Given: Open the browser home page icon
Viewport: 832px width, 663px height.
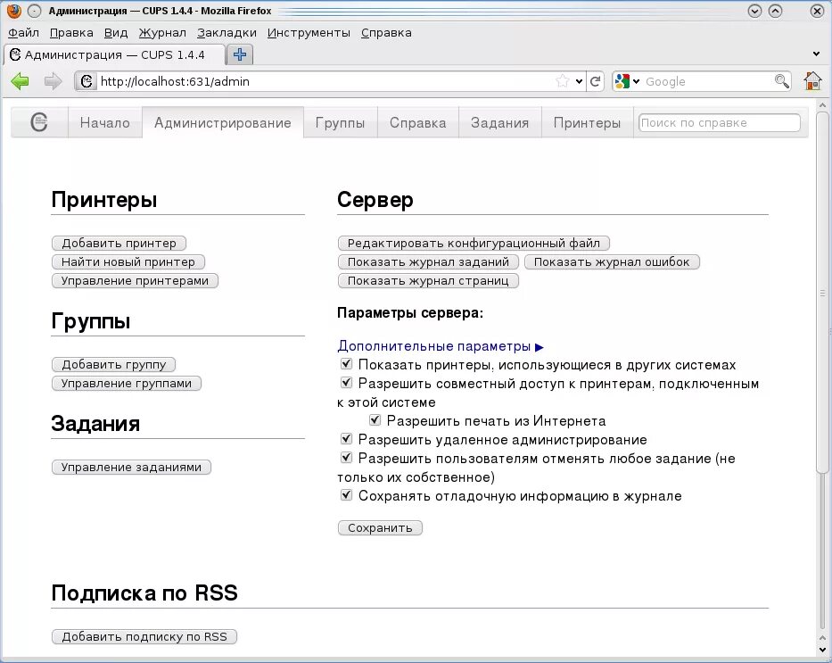Looking at the screenshot, I should point(811,81).
